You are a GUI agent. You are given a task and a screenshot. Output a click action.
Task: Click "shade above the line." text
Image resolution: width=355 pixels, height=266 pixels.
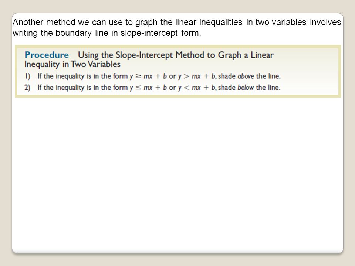tap(249, 76)
